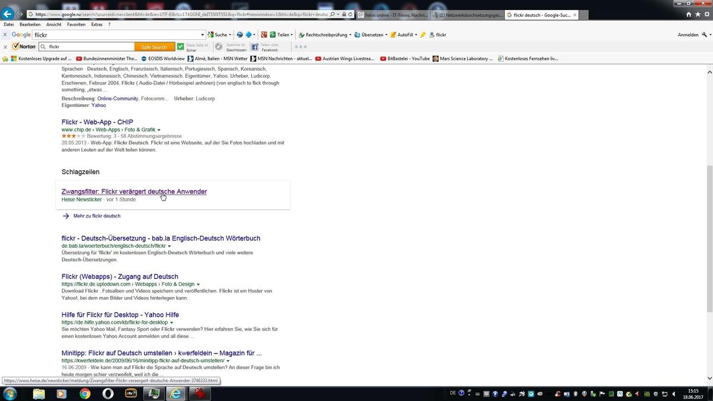
Task: Open 'Flickr (Webapps) - Zugang auf Deutsch' result
Action: click(x=120, y=277)
